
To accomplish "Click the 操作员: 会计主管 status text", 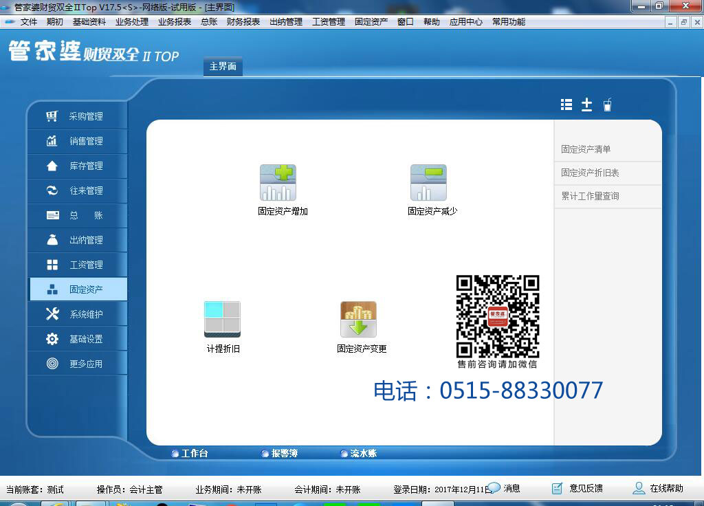I will click(130, 489).
